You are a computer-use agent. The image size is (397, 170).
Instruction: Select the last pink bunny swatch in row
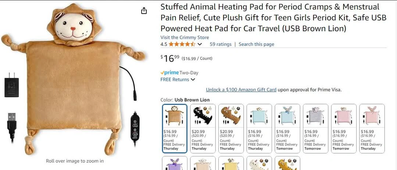tap(372, 129)
